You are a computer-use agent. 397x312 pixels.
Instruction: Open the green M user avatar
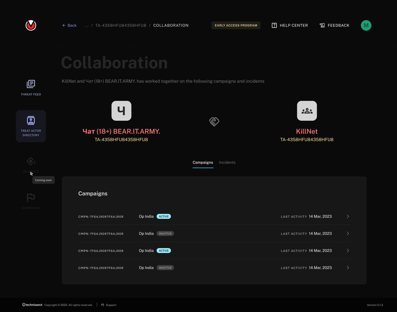(x=366, y=25)
